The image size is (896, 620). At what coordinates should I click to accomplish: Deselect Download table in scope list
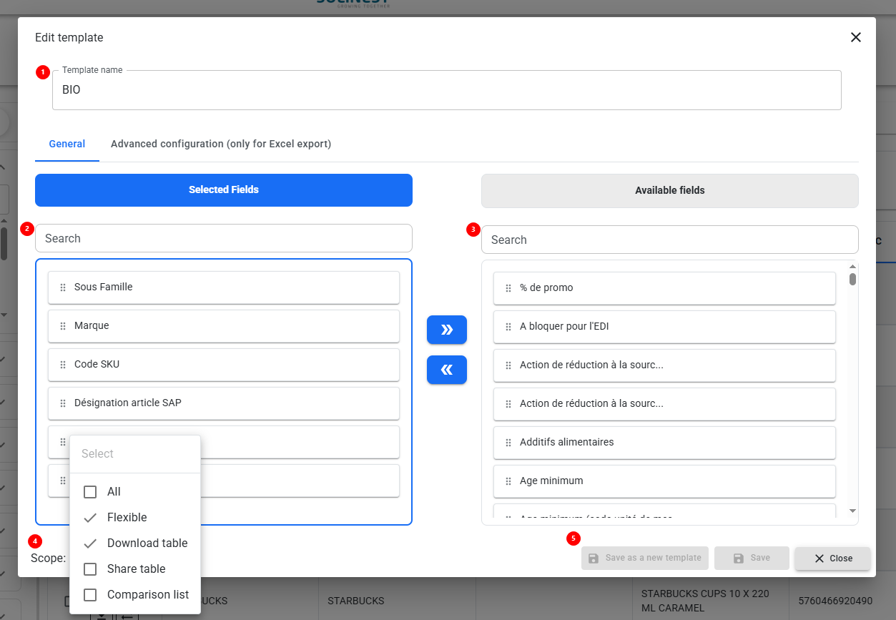[x=90, y=543]
